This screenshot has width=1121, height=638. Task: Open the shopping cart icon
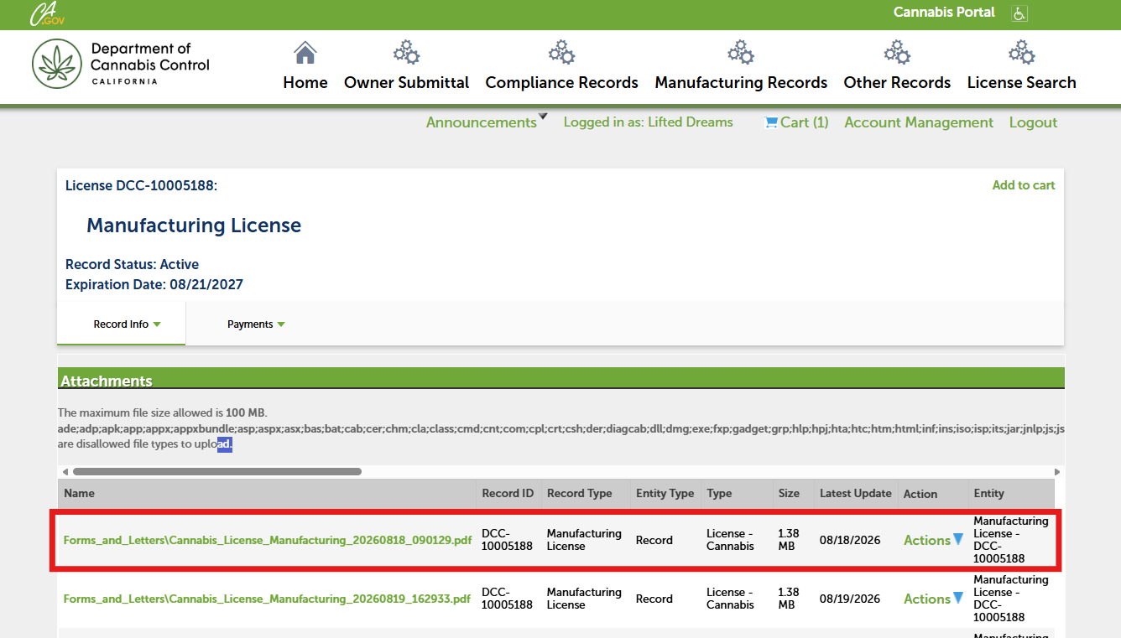coord(771,122)
